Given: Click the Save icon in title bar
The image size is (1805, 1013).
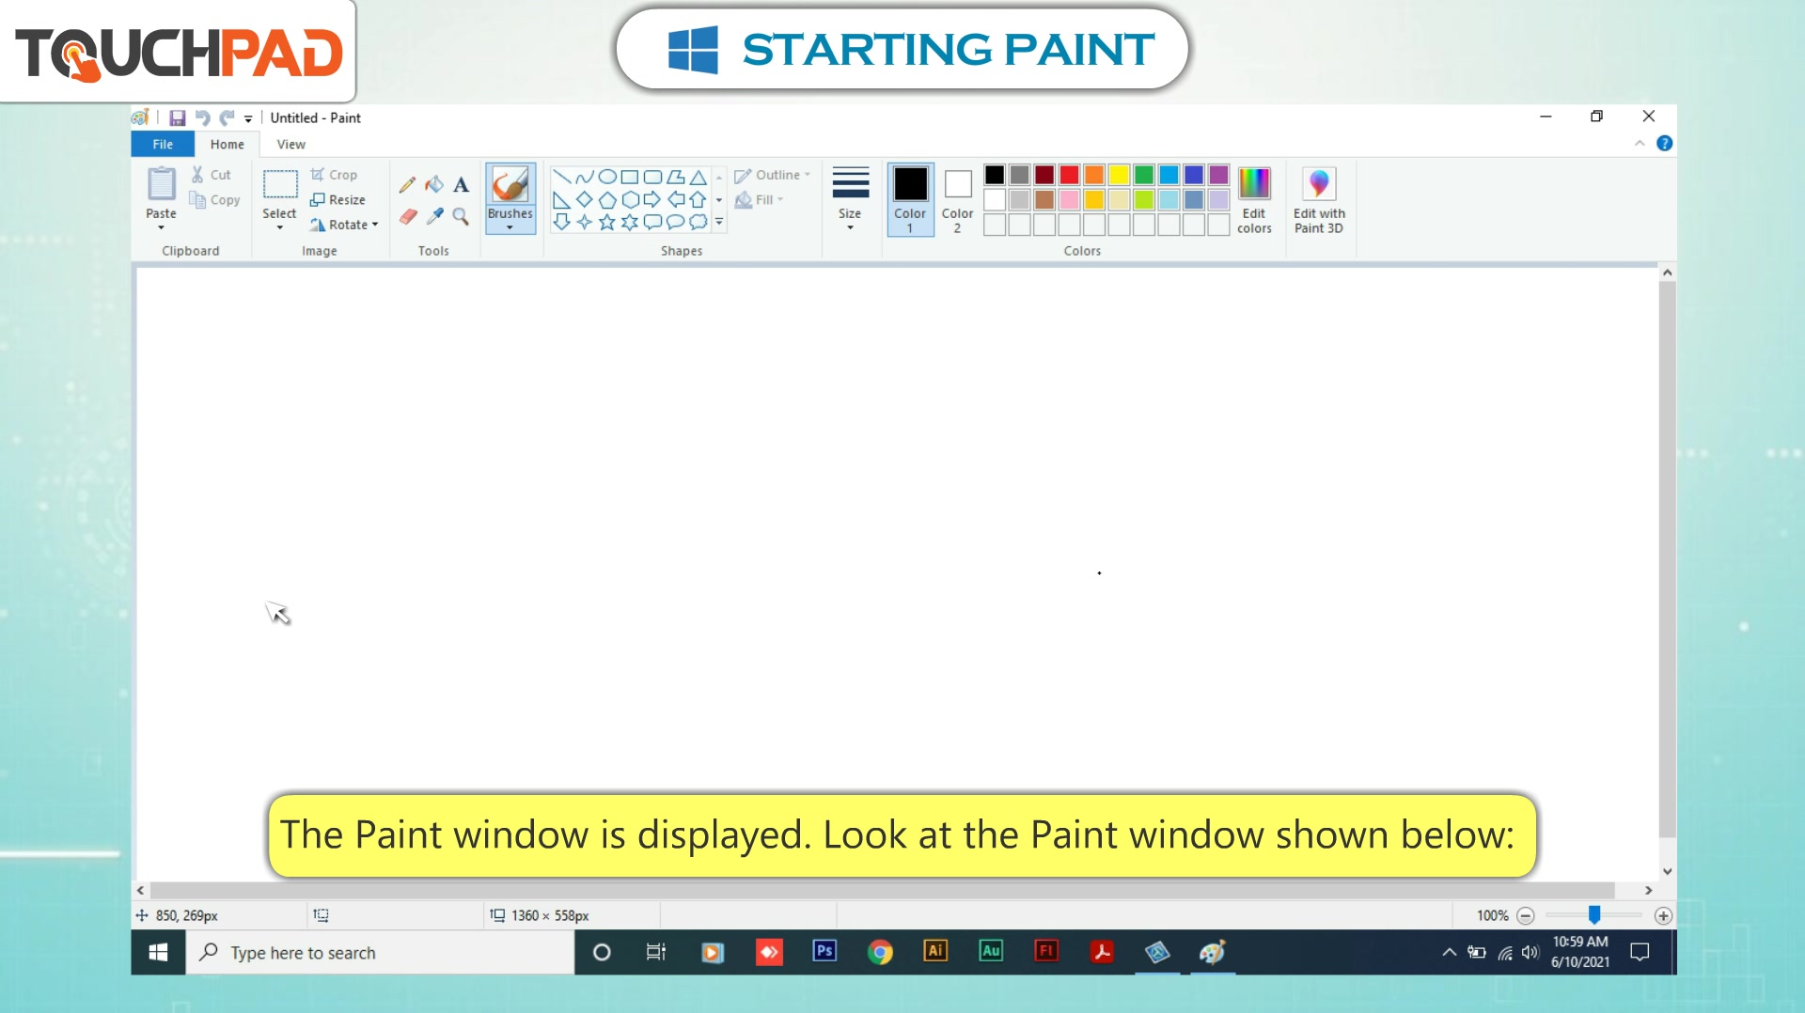Looking at the screenshot, I should (x=177, y=117).
